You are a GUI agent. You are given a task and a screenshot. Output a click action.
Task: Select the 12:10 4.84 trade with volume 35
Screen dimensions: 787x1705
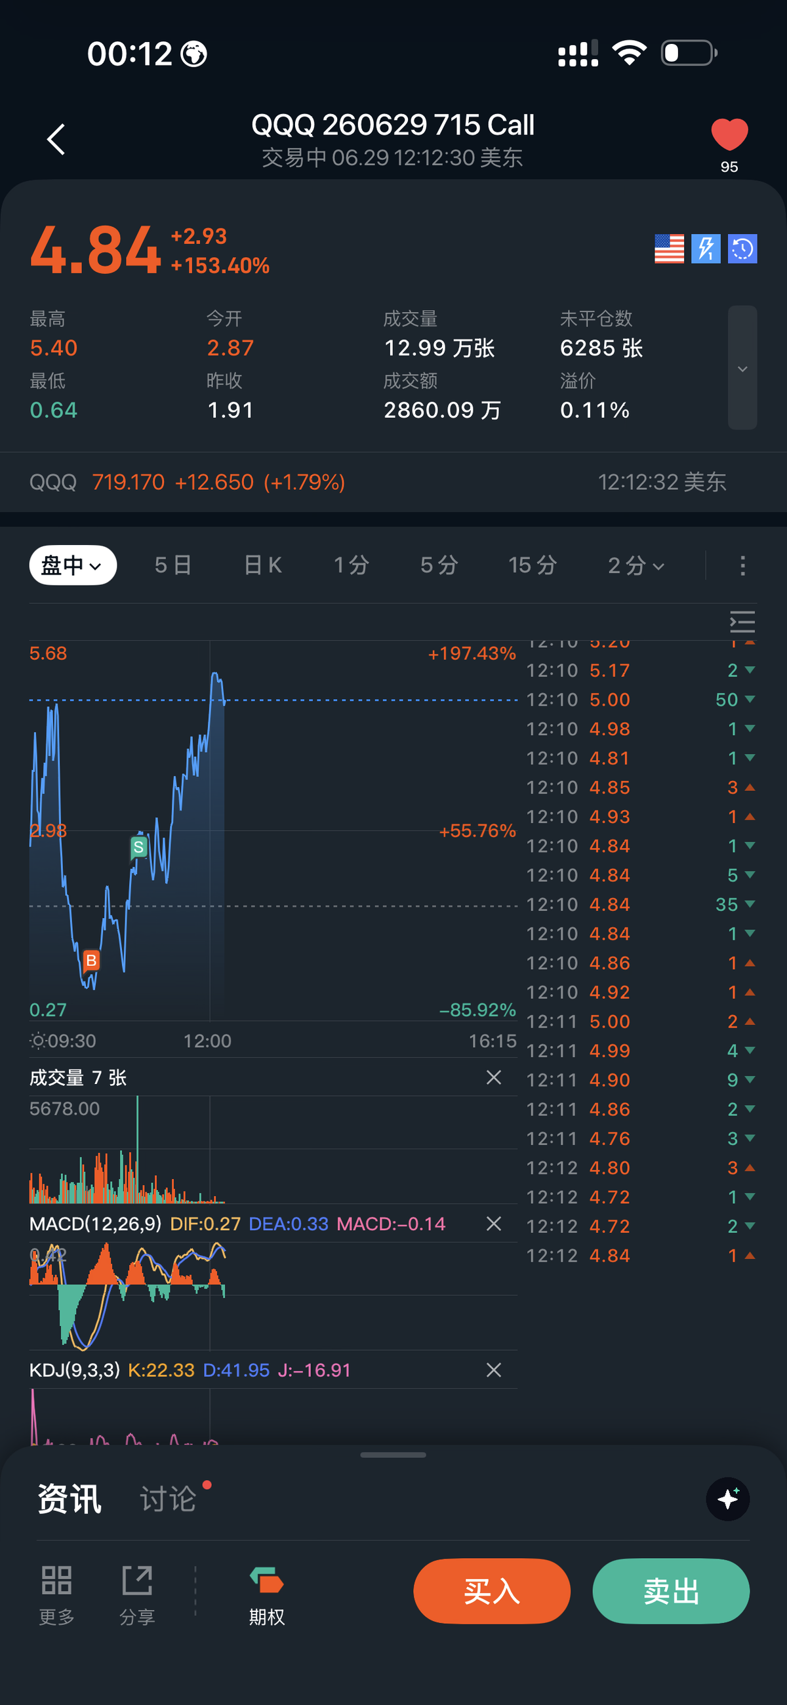(x=641, y=904)
